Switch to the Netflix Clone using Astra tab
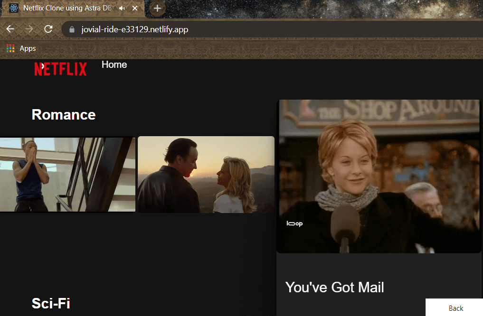The width and height of the screenshot is (483, 316). tap(71, 8)
